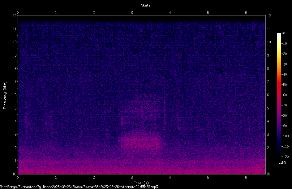The width and height of the screenshot is (292, 189).
Task: Click the "-30" value on the color scale
Action: point(284,64)
